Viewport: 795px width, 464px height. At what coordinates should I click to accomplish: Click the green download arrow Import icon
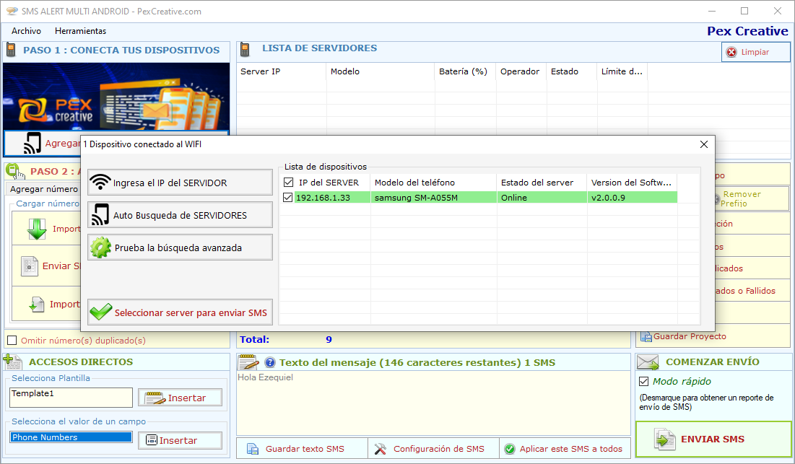pyautogui.click(x=37, y=229)
